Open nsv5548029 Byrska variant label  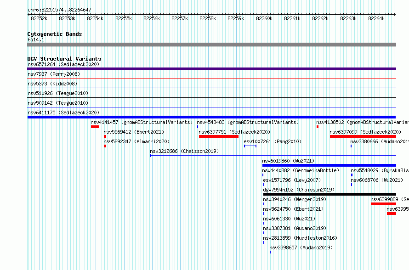pyautogui.click(x=380, y=170)
